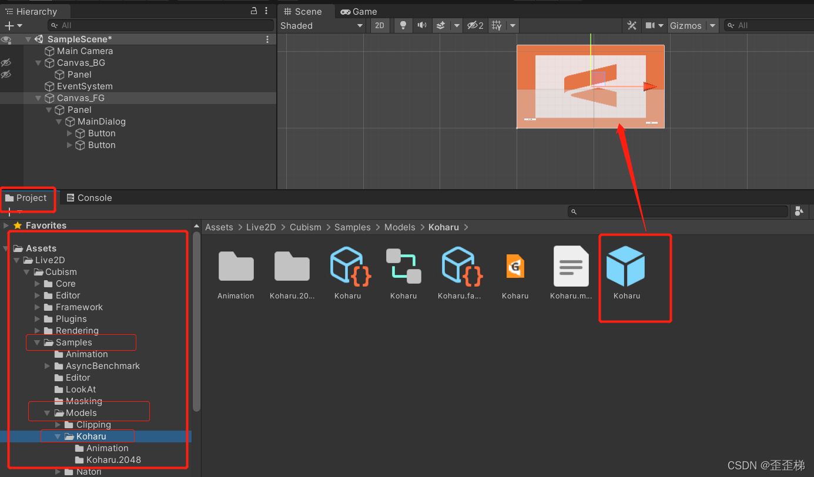
Task: Click Live2D in the breadcrumb path
Action: pyautogui.click(x=261, y=227)
